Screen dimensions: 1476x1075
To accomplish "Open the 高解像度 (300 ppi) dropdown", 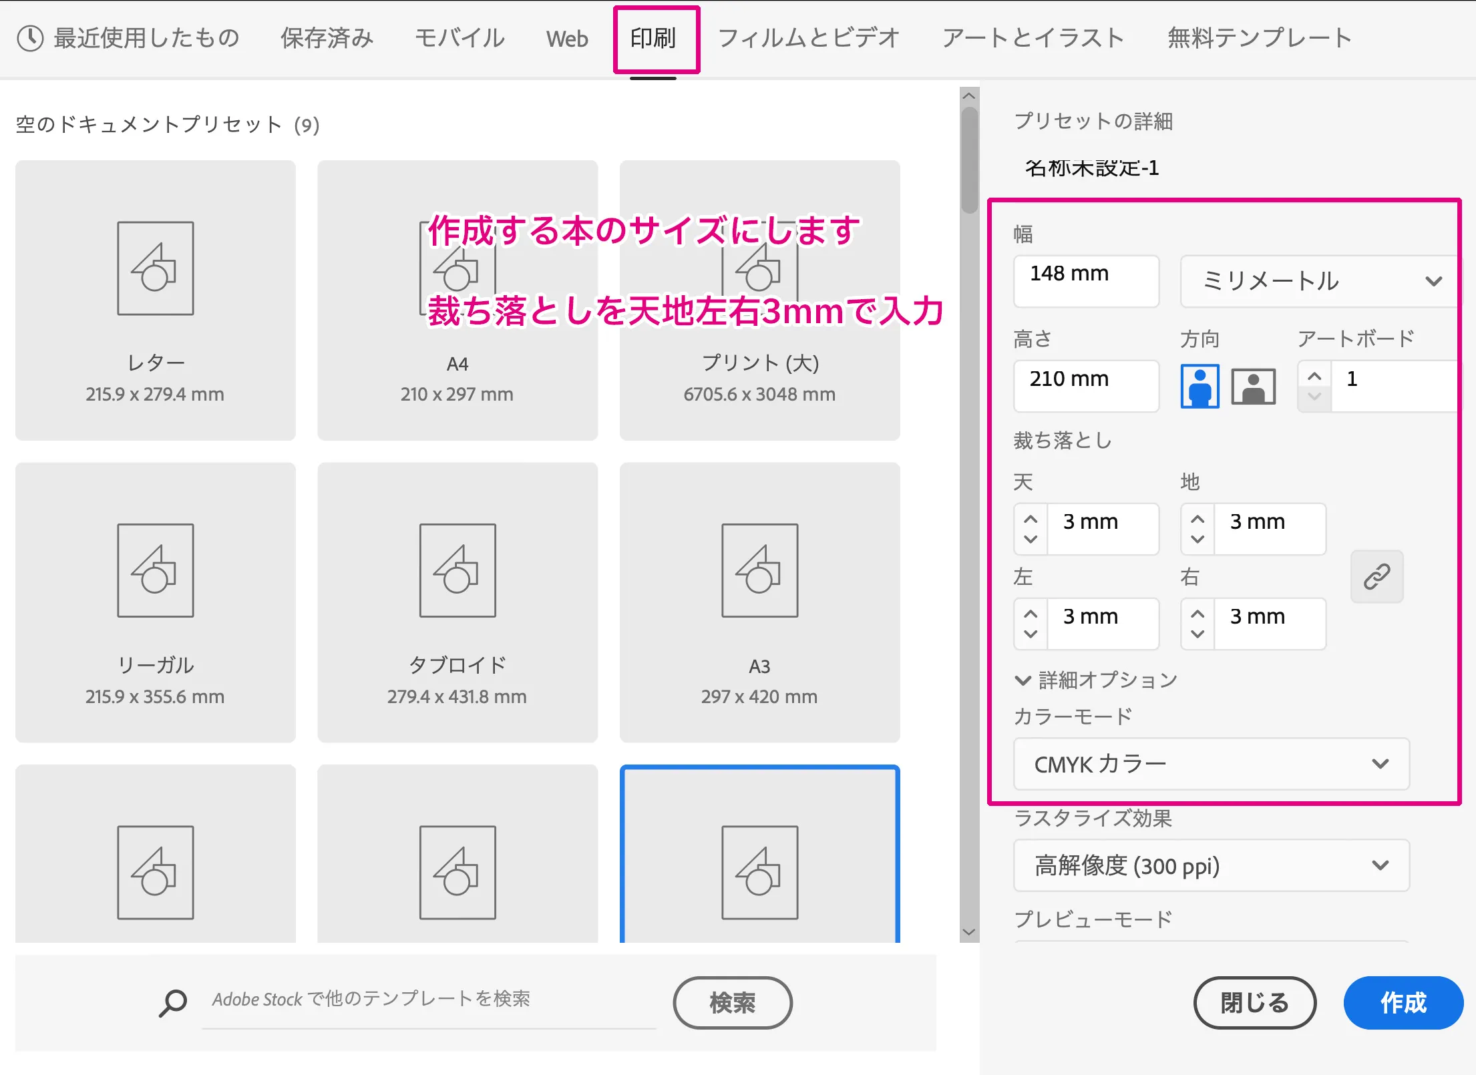I will (1211, 865).
